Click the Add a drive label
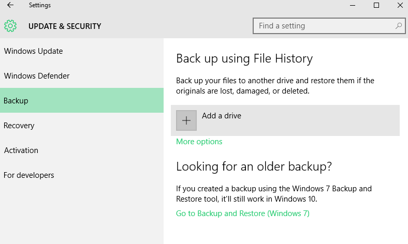 222,116
